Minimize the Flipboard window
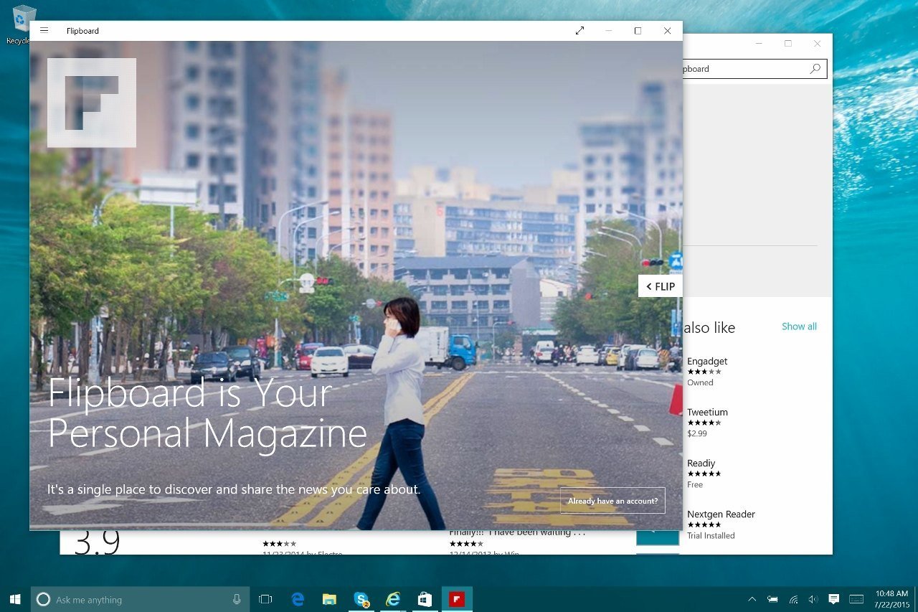 click(x=609, y=31)
